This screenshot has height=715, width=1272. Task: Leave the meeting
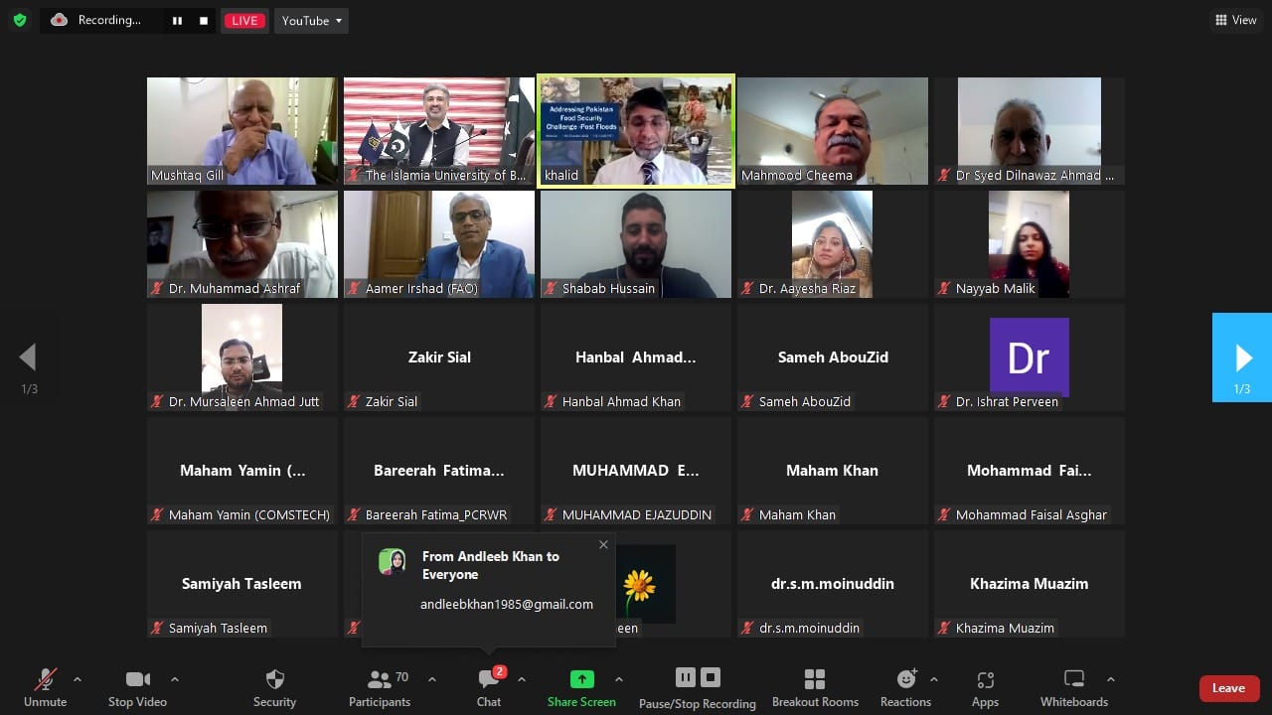pos(1229,688)
